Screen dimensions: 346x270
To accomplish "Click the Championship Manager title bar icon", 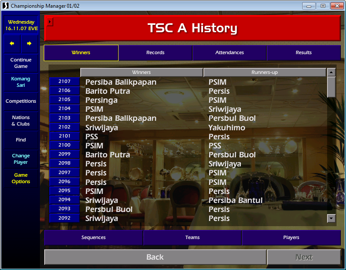I will (x=5, y=6).
